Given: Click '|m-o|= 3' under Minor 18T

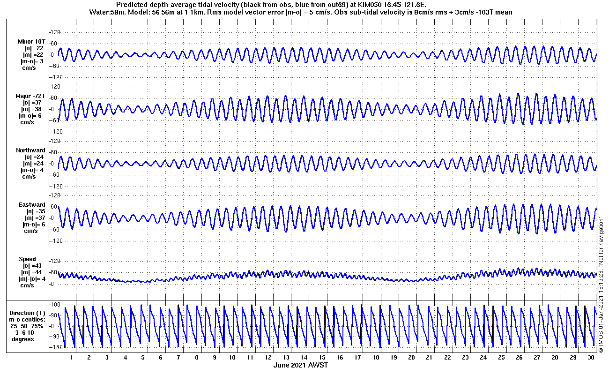Looking at the screenshot, I should pos(32,61).
